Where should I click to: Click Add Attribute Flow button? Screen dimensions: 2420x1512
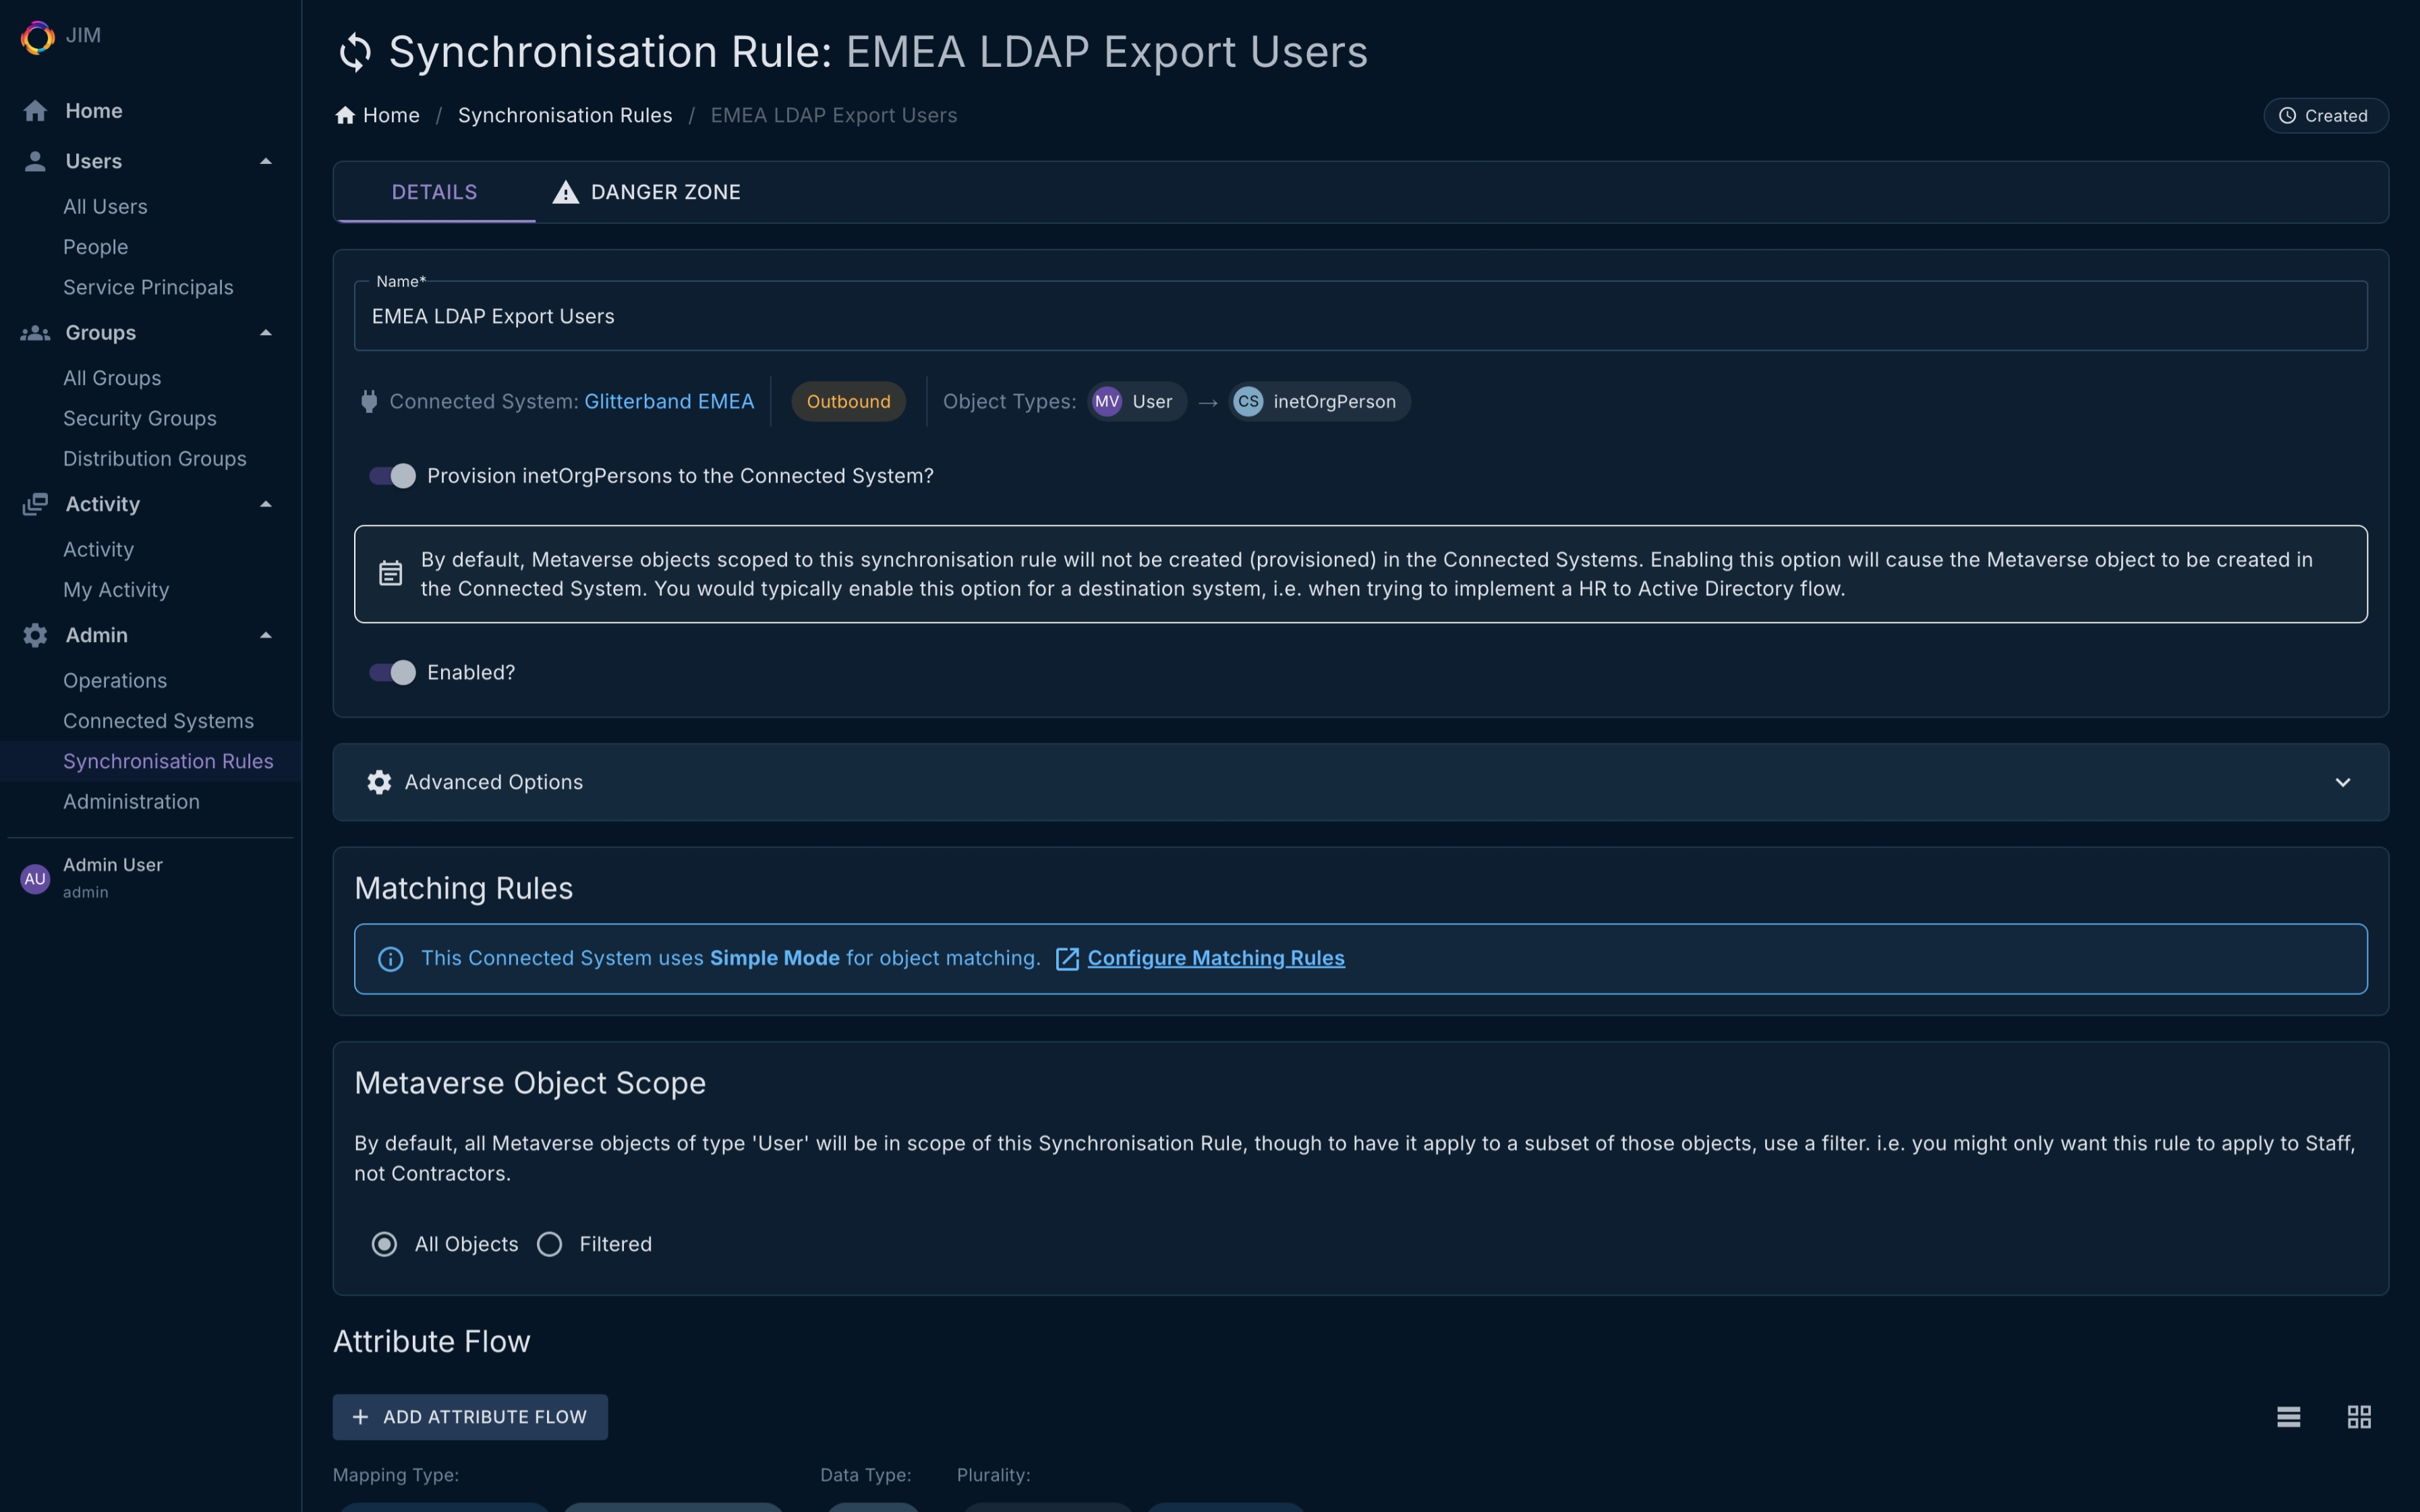(470, 1416)
